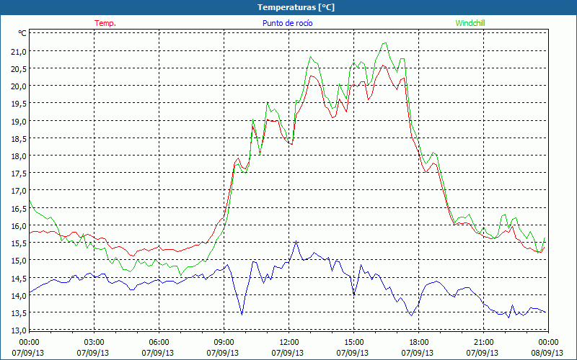This screenshot has width=577, height=360.
Task: Click the 15,5 y-axis value
Action: click(x=19, y=243)
